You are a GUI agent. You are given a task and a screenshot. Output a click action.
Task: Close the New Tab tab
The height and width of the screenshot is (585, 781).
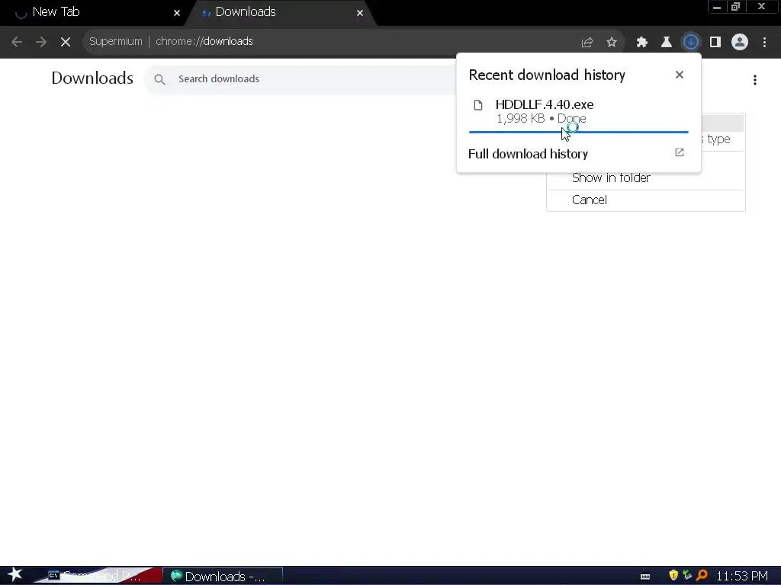177,13
